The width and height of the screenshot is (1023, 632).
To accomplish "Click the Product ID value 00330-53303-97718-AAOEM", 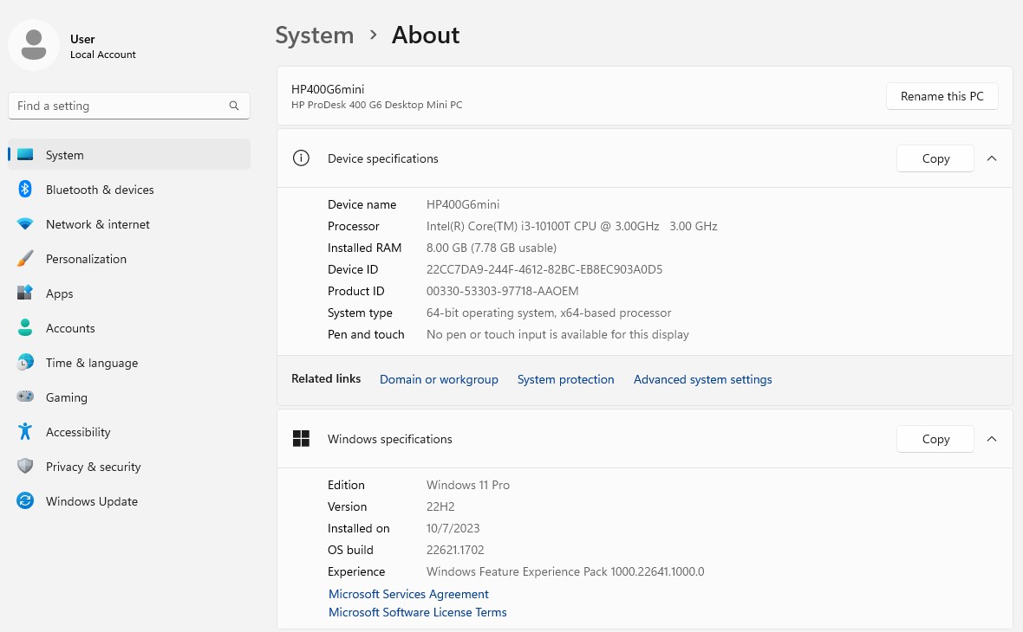I will point(502,291).
